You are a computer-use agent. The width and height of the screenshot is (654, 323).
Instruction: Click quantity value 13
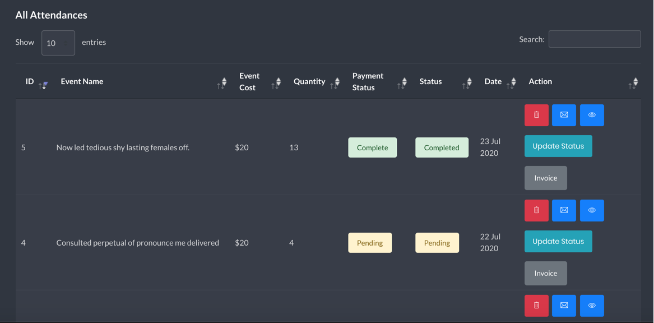click(x=294, y=147)
